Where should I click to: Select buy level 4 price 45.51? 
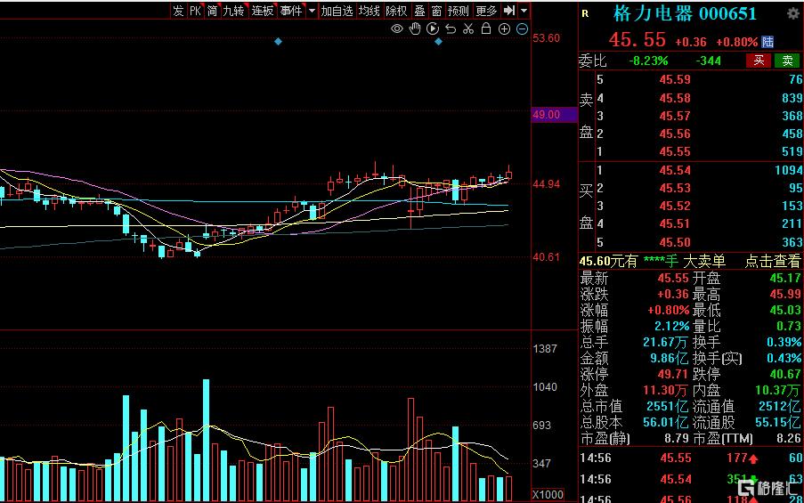(675, 224)
